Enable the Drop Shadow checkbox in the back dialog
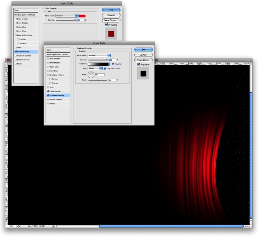Image resolution: width=258 pixels, height=236 pixels. [16, 19]
